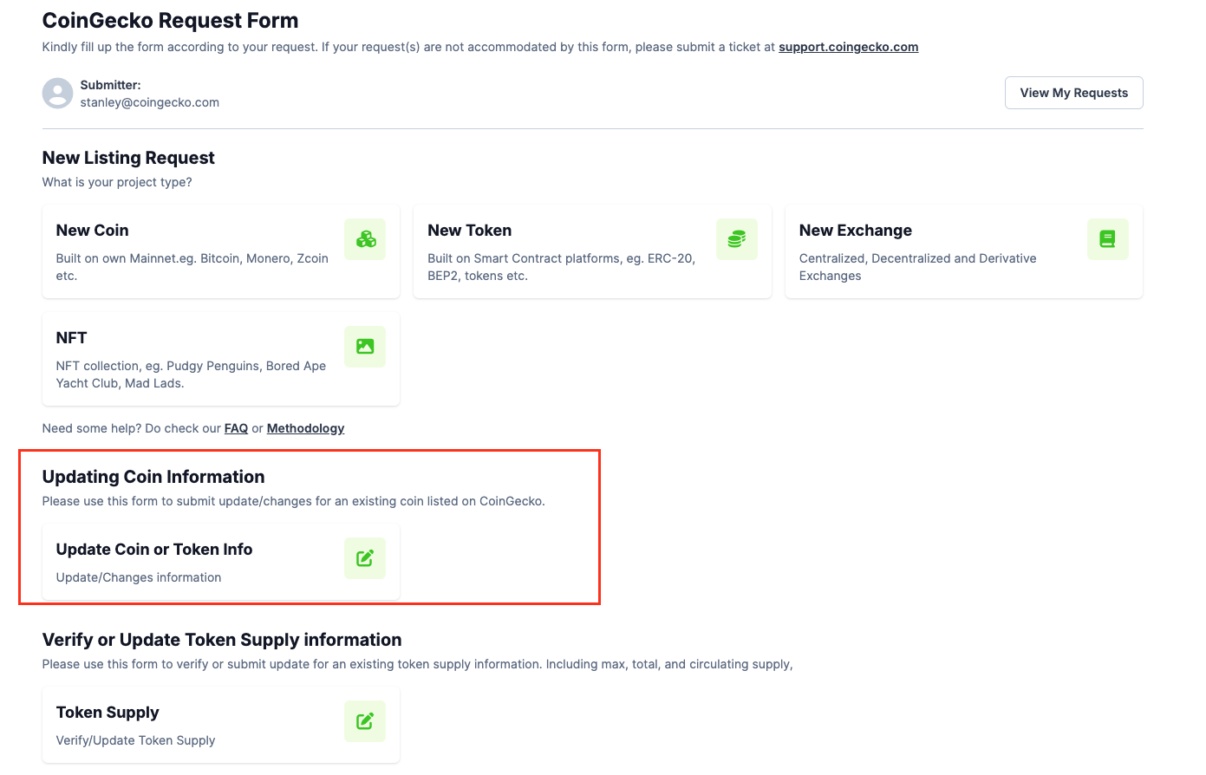Click Verify/Update Token Supply text
Screen dimensions: 1206x775
[136, 740]
